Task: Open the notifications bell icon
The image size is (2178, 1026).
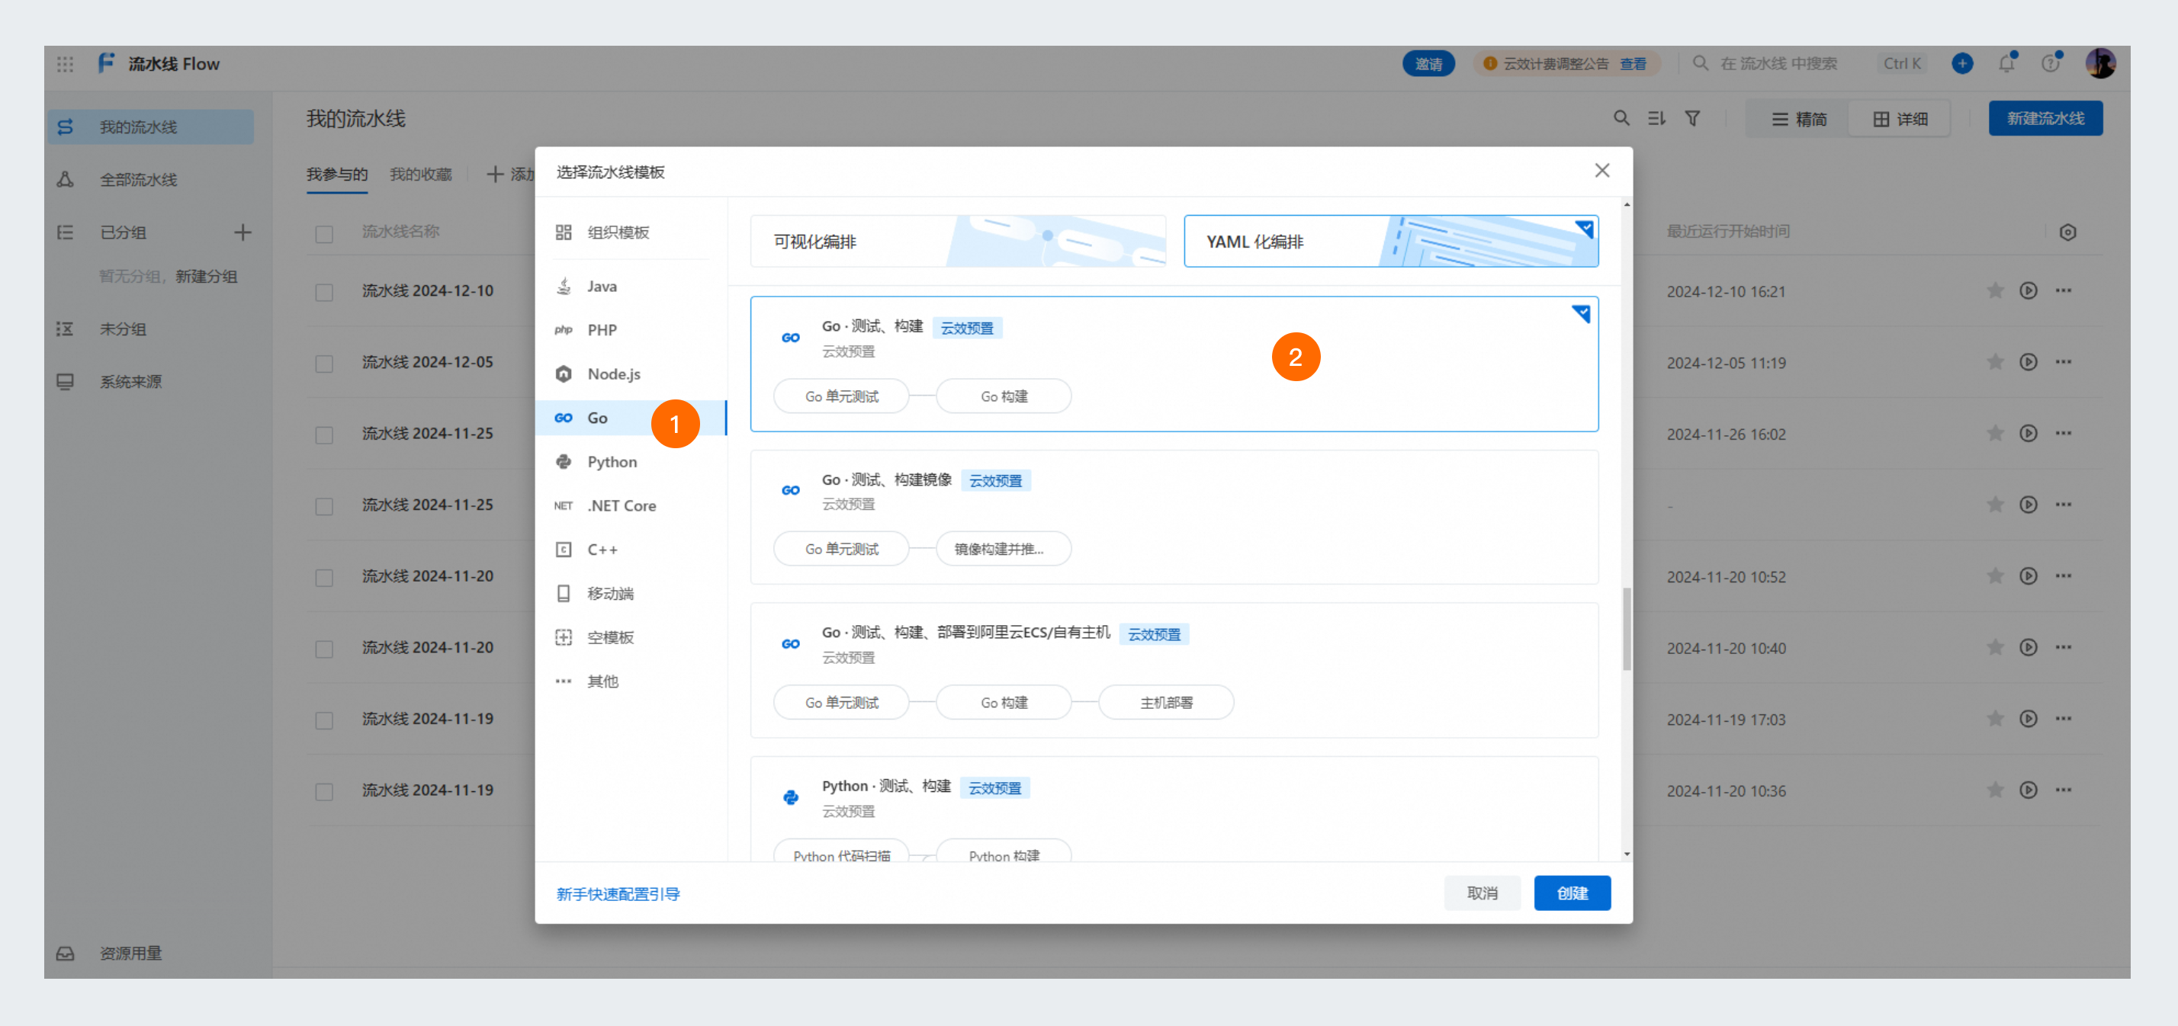Action: [2006, 63]
